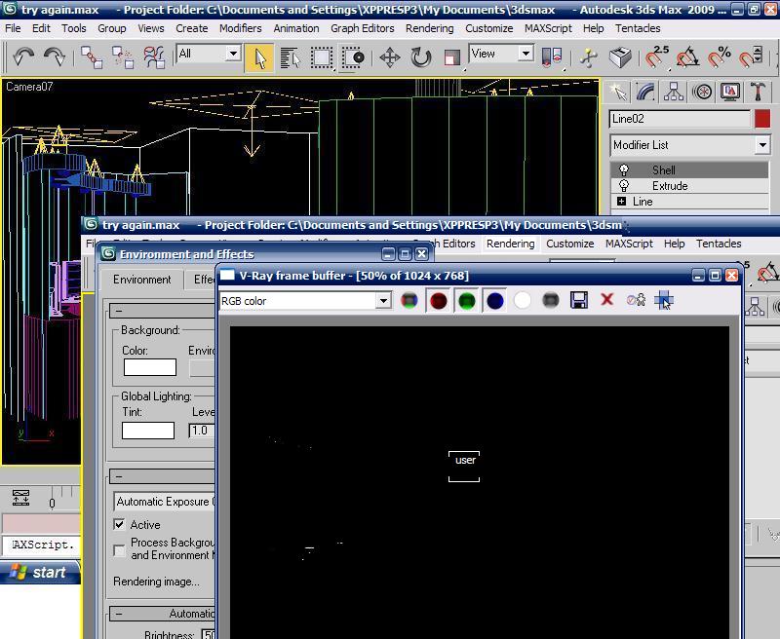
Task: Toggle the Angle Snap icon
Action: [x=688, y=57]
